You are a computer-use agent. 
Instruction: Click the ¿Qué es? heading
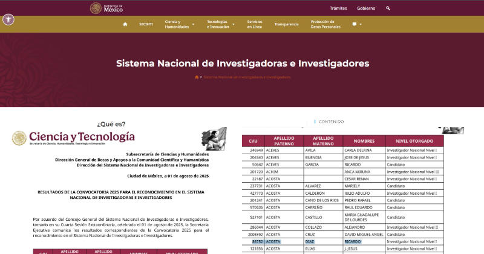click(111, 124)
